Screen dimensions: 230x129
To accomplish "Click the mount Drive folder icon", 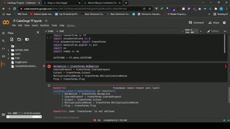I will pyautogui.click(x=27, y=39).
